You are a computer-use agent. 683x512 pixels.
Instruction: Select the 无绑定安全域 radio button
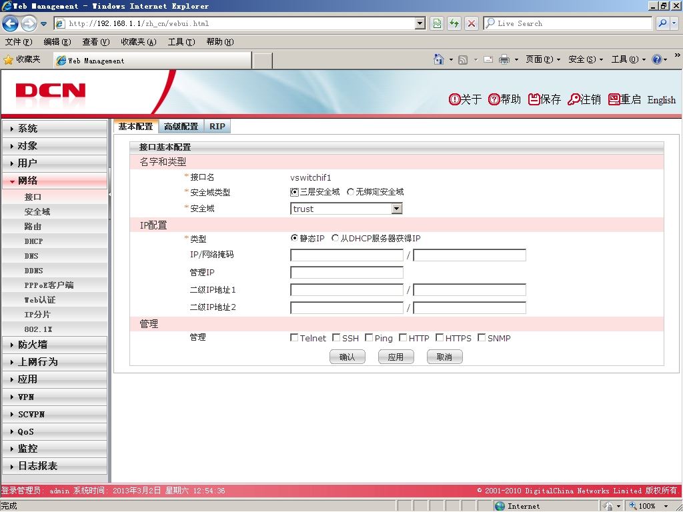click(350, 192)
